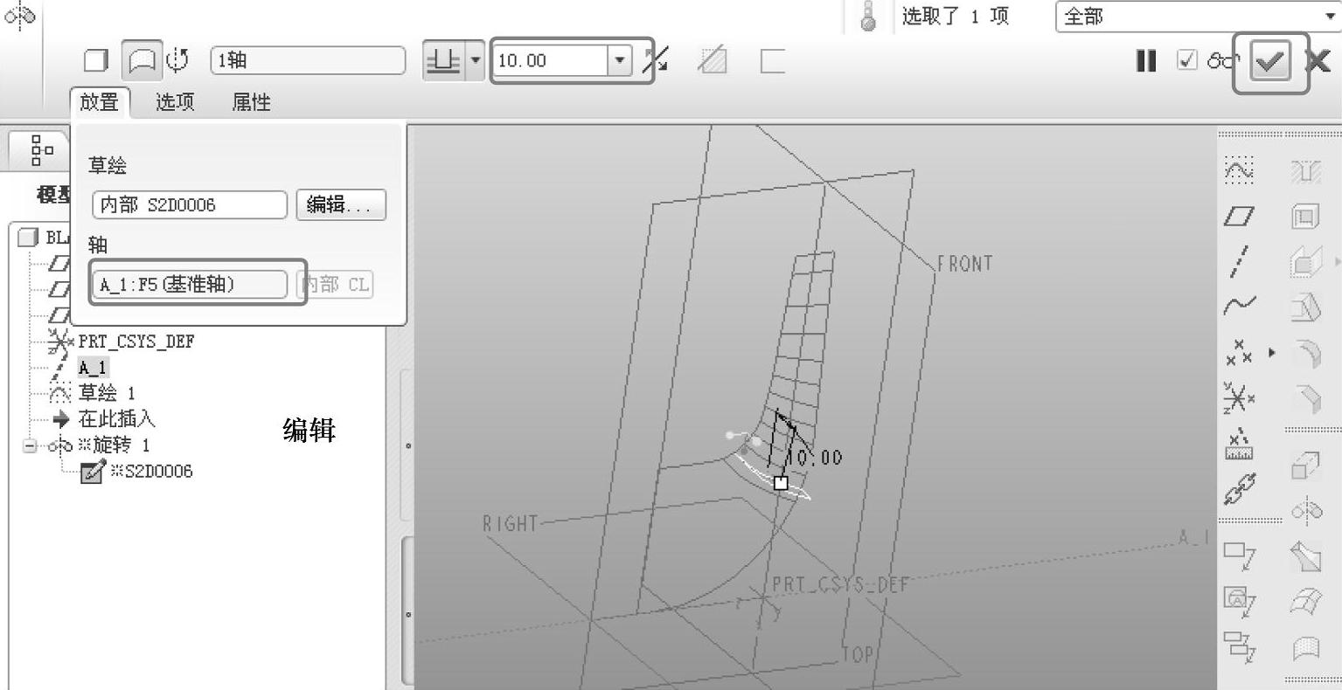The height and width of the screenshot is (690, 1342).
Task: Cancel the revolve feature with the X
Action: [1319, 61]
